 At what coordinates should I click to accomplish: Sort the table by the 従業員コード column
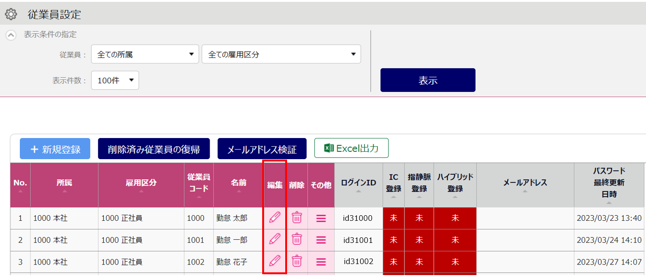coord(199,184)
